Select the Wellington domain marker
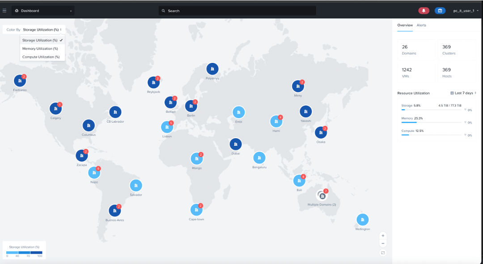483x264 pixels. click(362, 219)
